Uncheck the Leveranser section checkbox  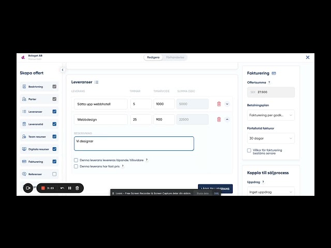(x=54, y=112)
